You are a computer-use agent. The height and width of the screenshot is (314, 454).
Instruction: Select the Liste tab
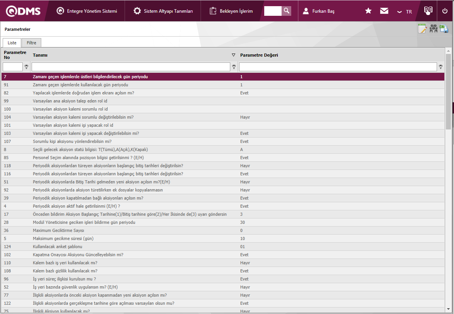tap(12, 43)
